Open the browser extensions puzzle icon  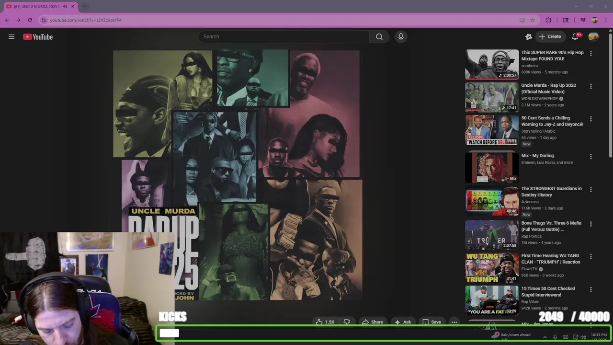pyautogui.click(x=549, y=20)
